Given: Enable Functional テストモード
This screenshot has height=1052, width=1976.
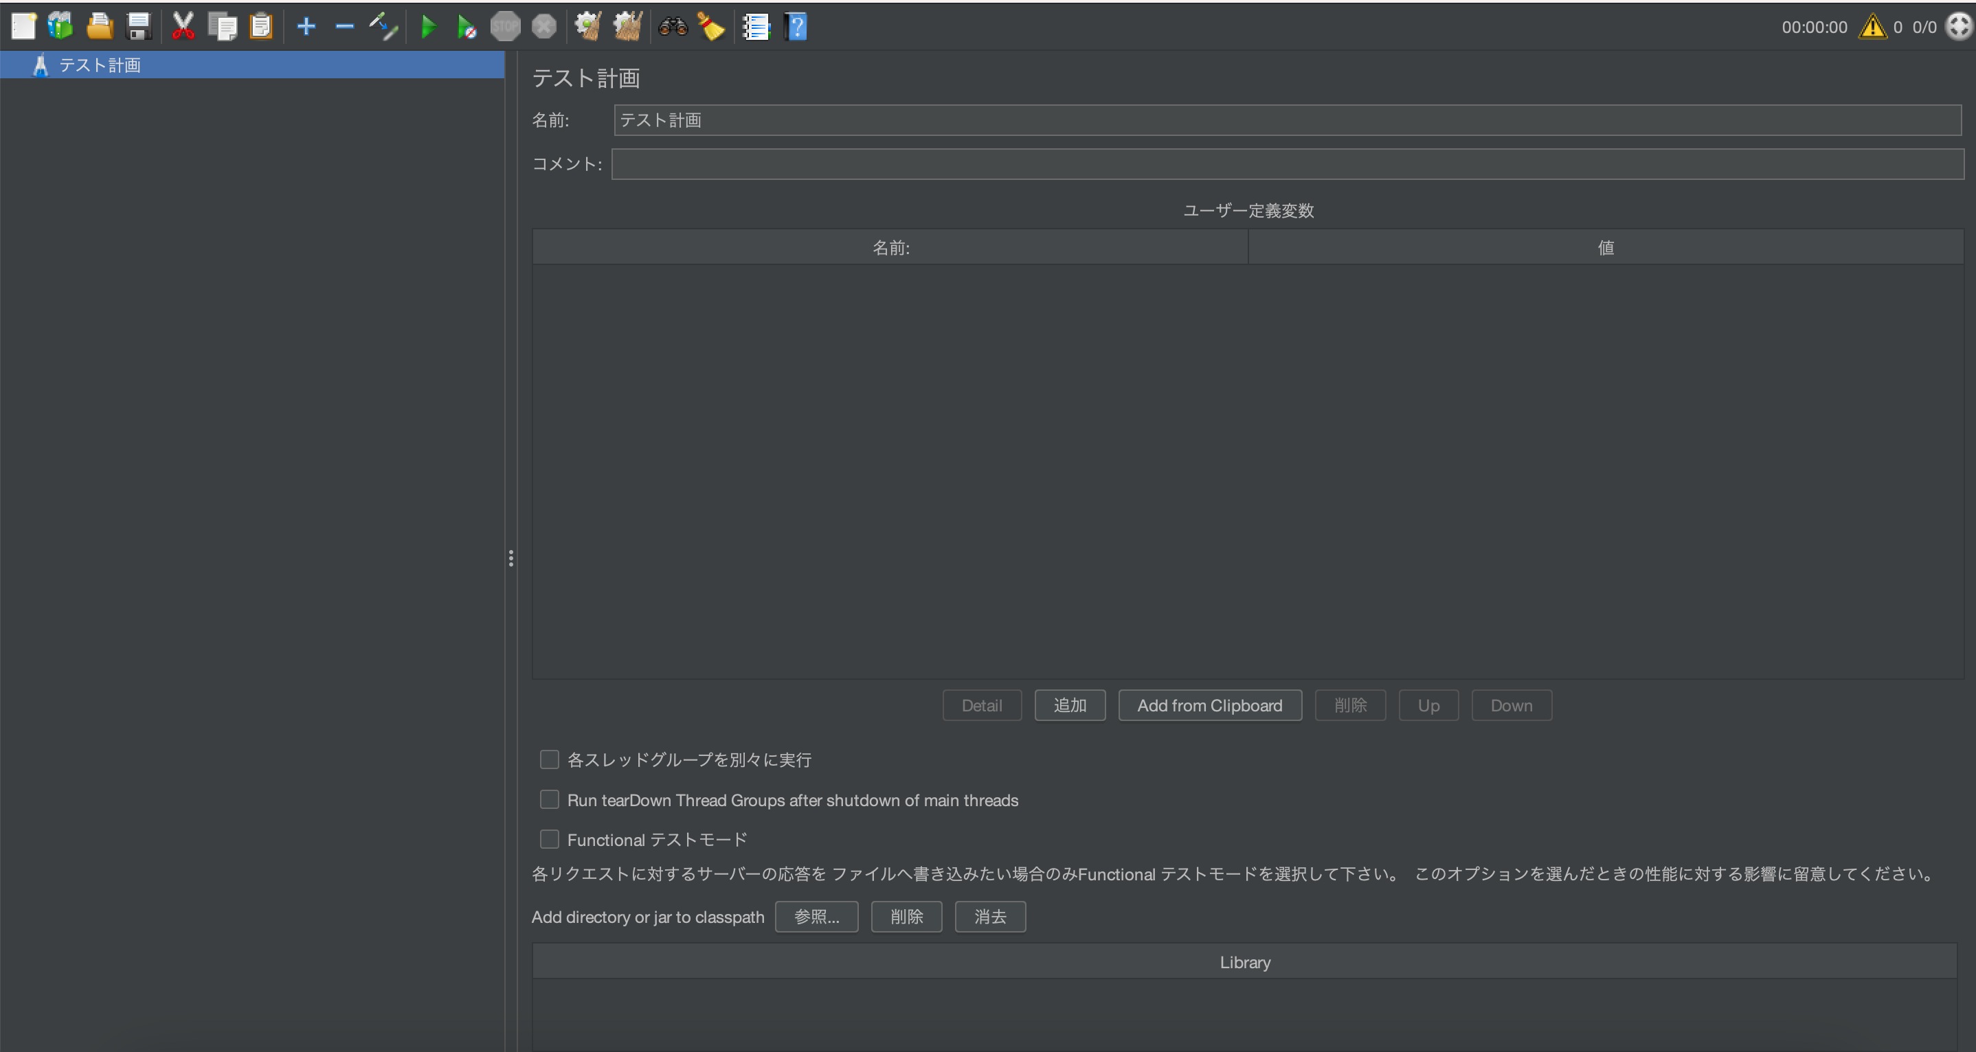Looking at the screenshot, I should (549, 839).
